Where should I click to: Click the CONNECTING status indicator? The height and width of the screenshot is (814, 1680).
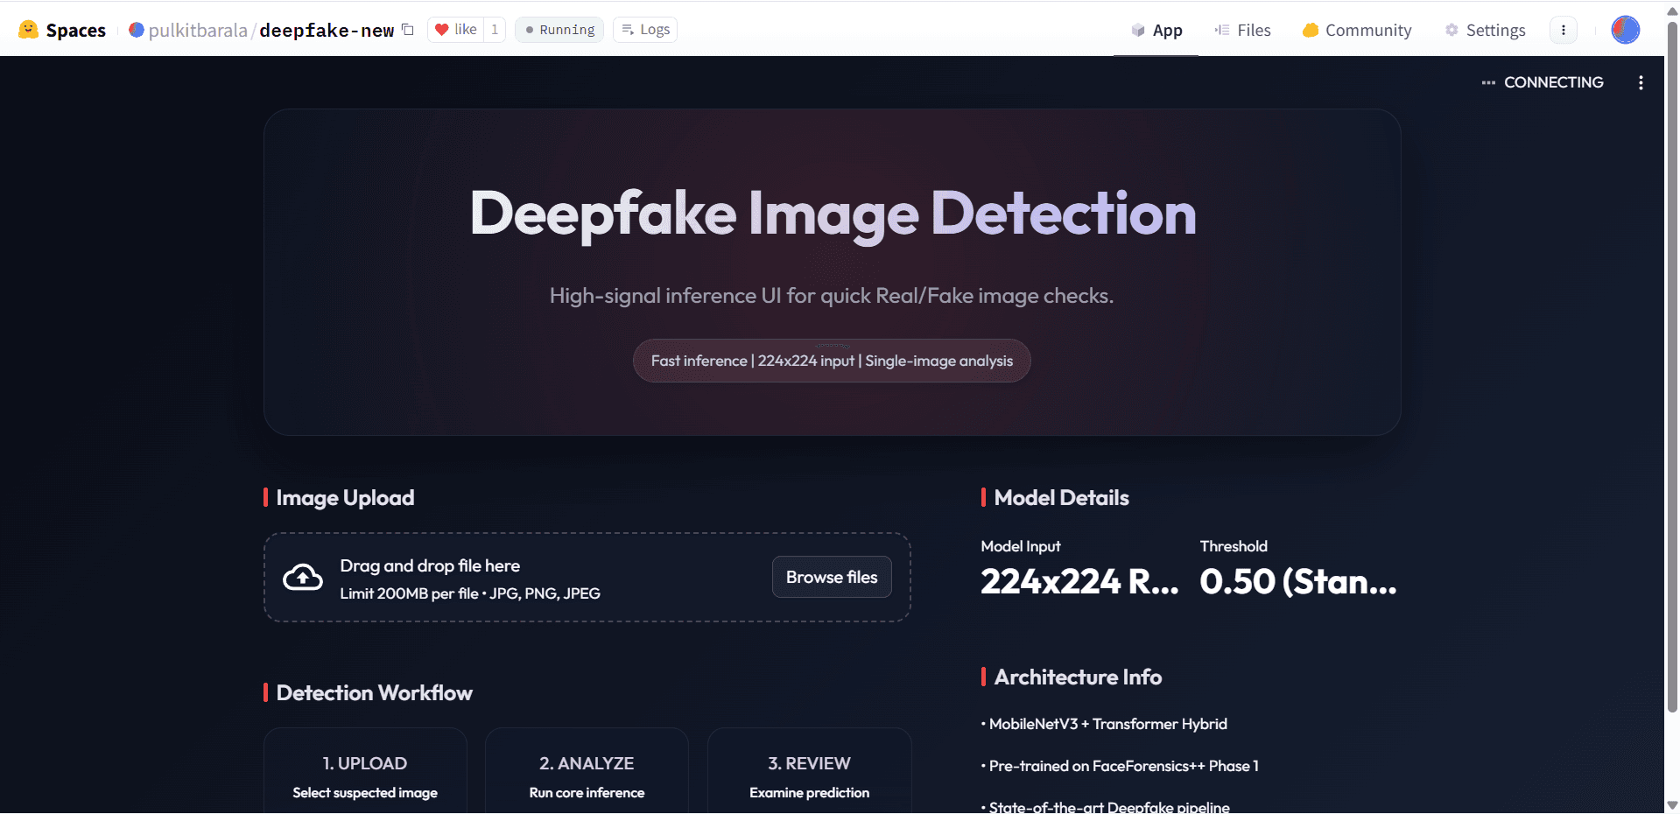tap(1543, 82)
